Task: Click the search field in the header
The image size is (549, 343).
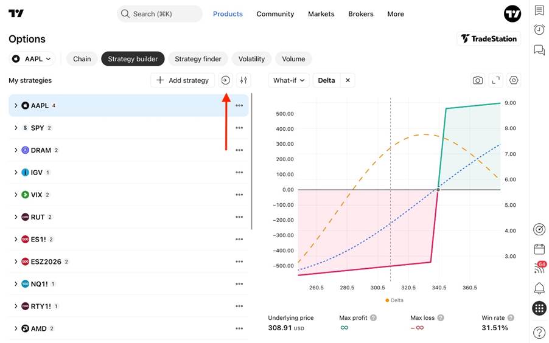Action: [159, 13]
